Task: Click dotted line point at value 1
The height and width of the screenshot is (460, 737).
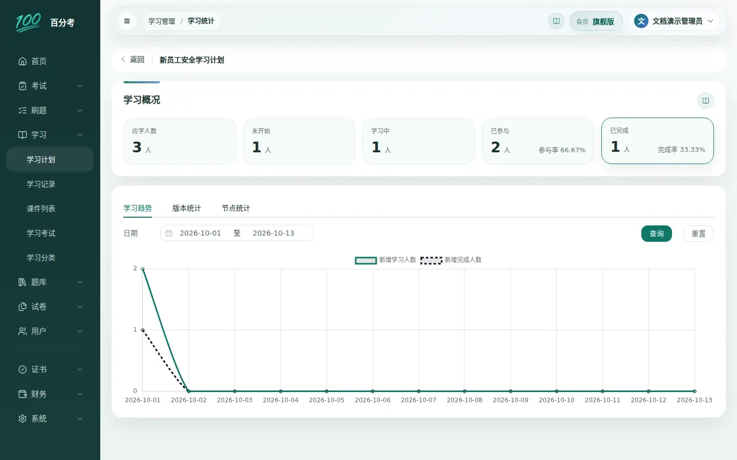Action: [x=143, y=330]
